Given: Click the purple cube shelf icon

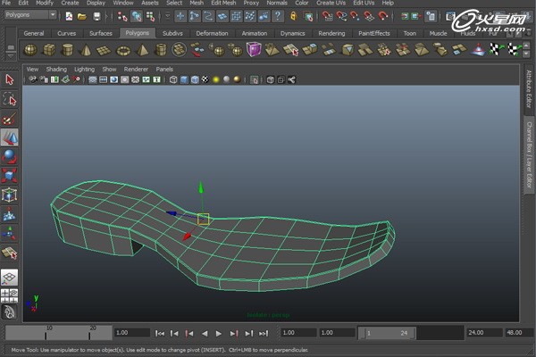Looking at the screenshot, I should tap(255, 49).
